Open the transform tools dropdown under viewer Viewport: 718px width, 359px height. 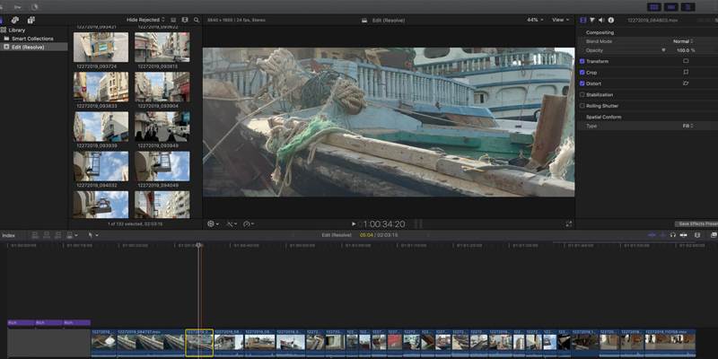213,223
